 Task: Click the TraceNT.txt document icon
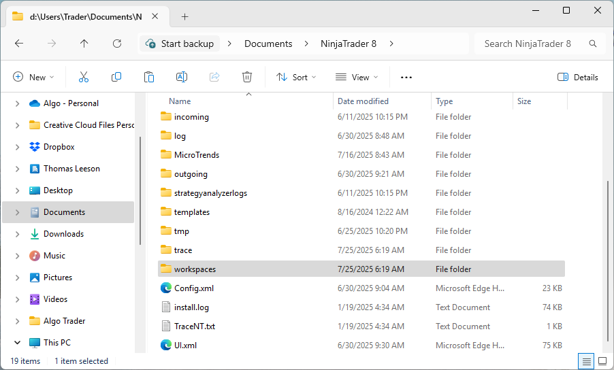pos(166,326)
